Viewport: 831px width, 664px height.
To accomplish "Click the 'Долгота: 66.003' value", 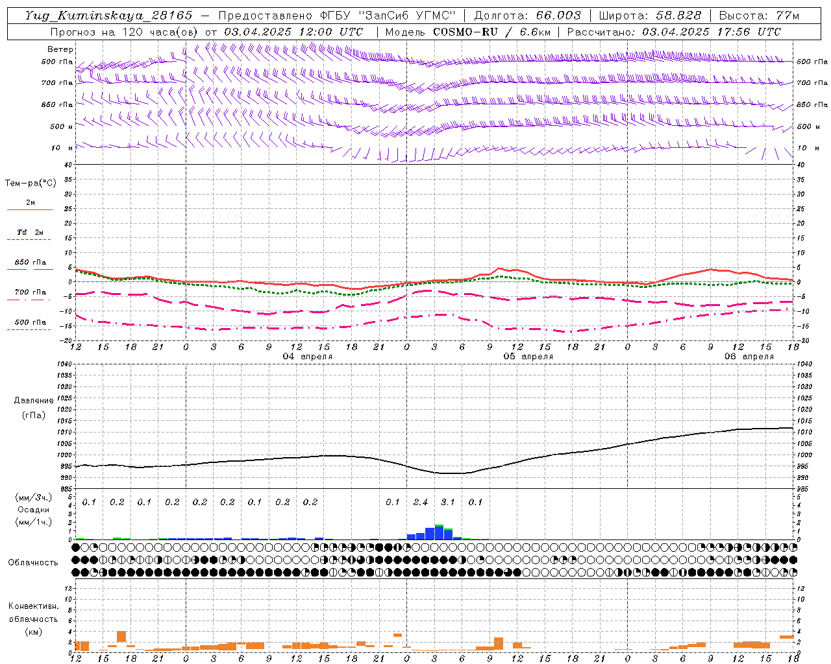I will (x=527, y=16).
